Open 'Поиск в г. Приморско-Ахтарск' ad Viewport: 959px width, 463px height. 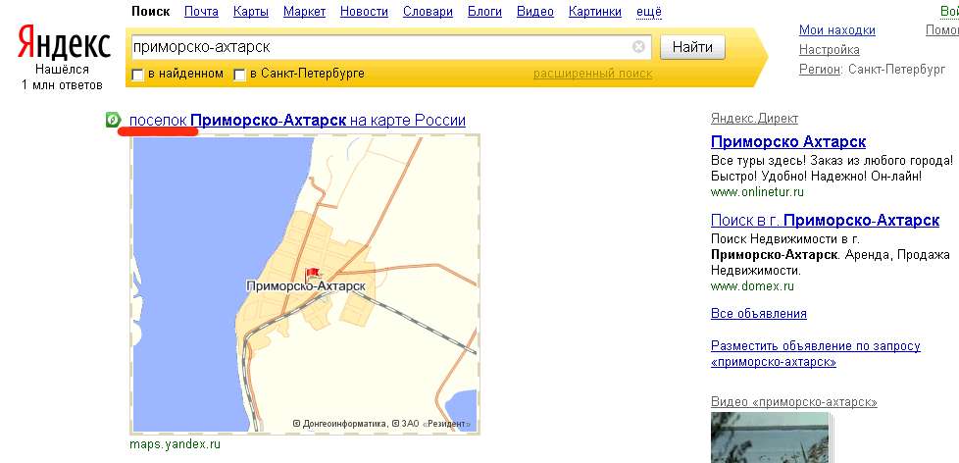pyautogui.click(x=825, y=220)
